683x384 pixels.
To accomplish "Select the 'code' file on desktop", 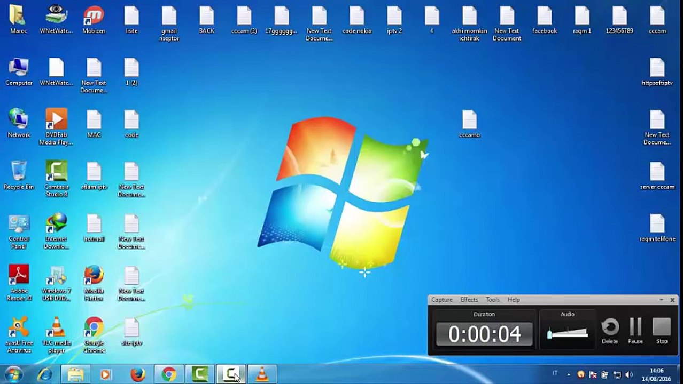I will point(131,124).
